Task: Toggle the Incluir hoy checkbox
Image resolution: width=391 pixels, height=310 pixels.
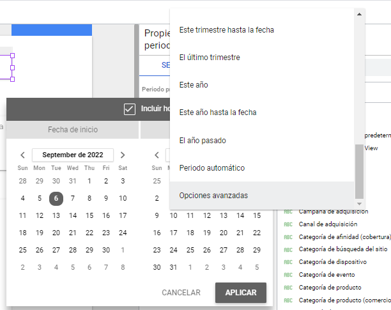Action: [130, 109]
